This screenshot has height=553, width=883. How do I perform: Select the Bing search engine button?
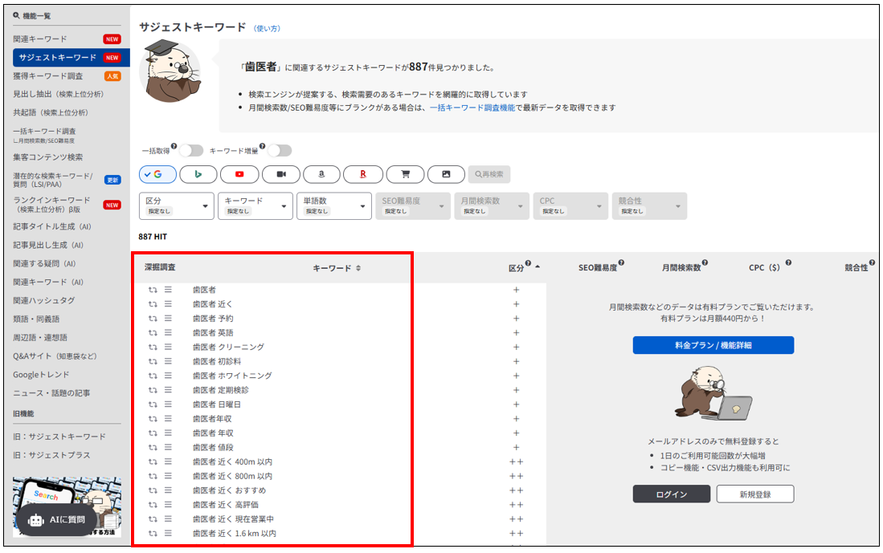point(198,174)
